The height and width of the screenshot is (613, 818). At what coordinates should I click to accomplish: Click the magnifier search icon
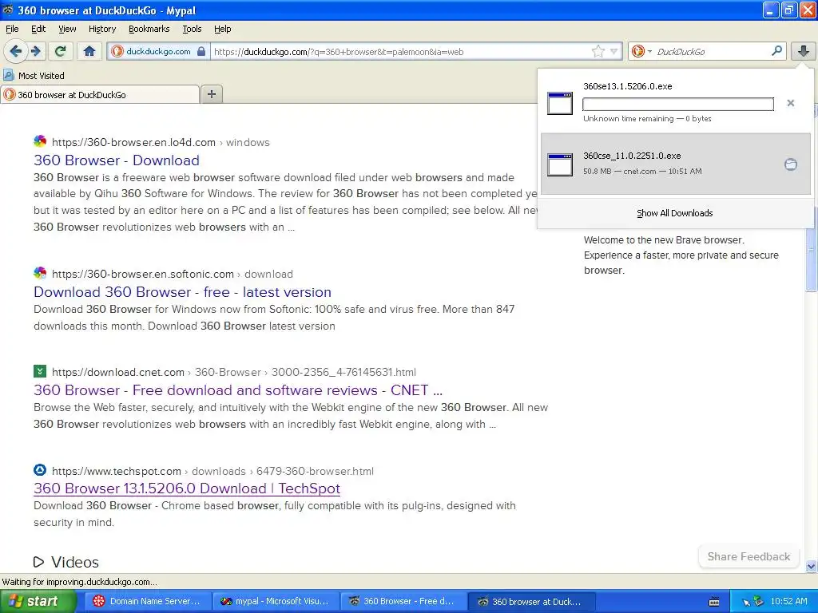(776, 50)
